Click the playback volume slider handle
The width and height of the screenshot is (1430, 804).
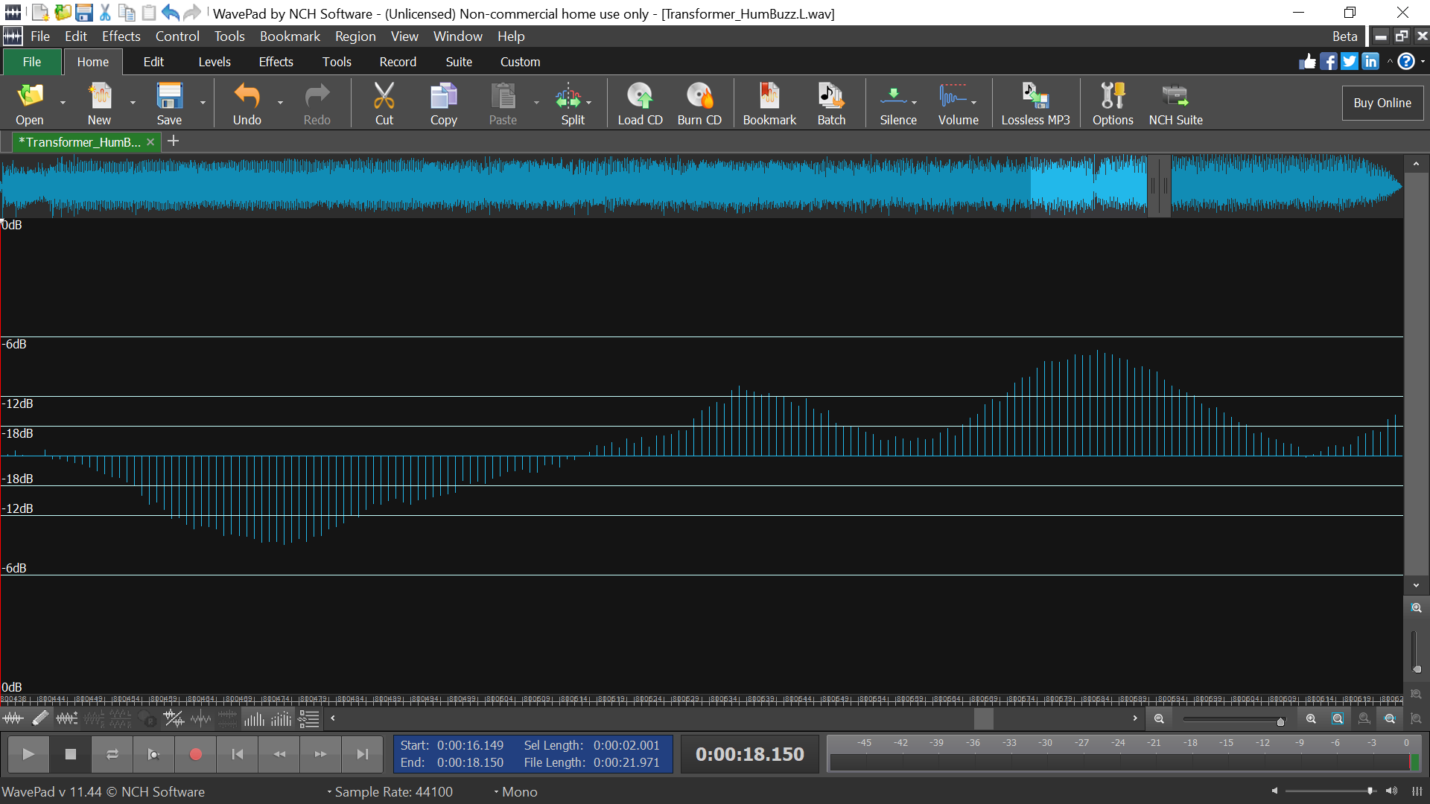1370,791
